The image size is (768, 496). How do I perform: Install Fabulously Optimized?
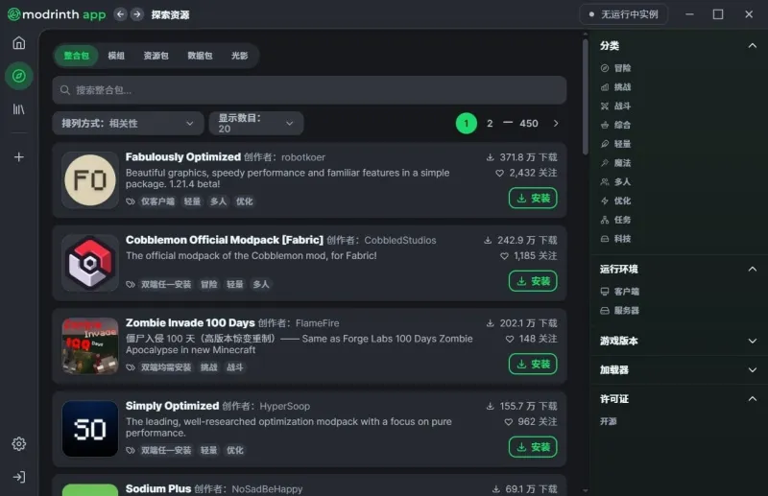[x=533, y=198]
